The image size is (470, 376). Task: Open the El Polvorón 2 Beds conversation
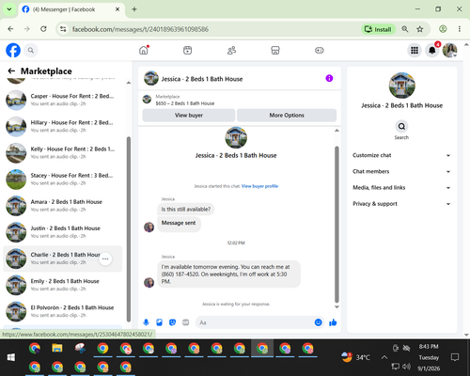(x=63, y=311)
